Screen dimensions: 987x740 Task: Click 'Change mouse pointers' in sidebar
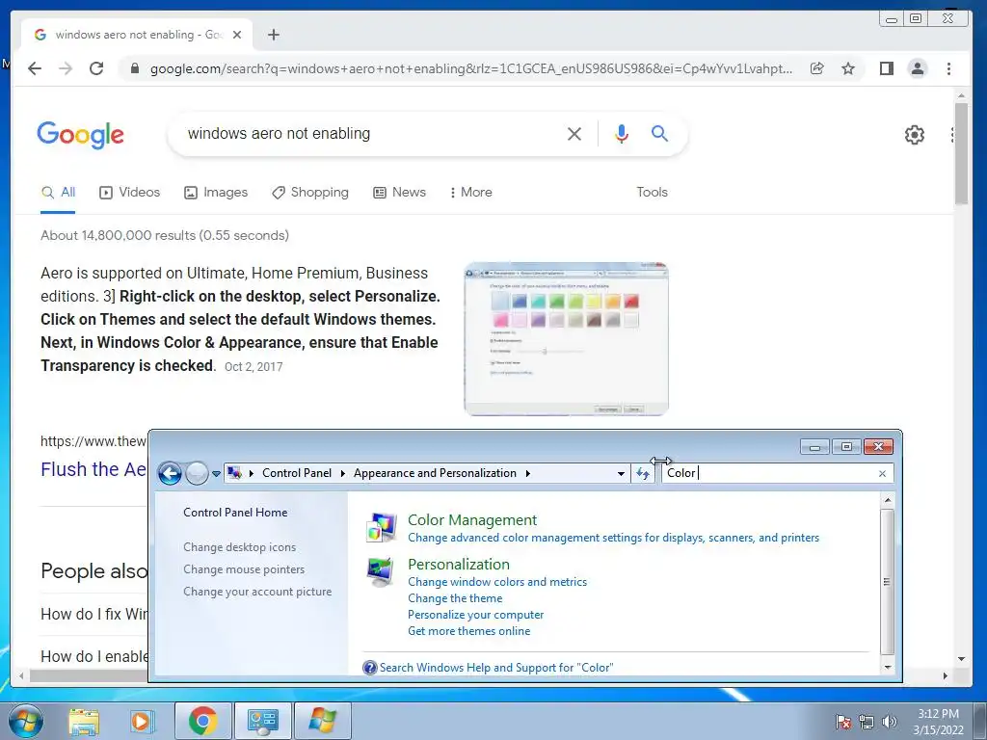244,569
